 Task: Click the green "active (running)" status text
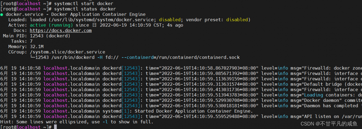51,25
